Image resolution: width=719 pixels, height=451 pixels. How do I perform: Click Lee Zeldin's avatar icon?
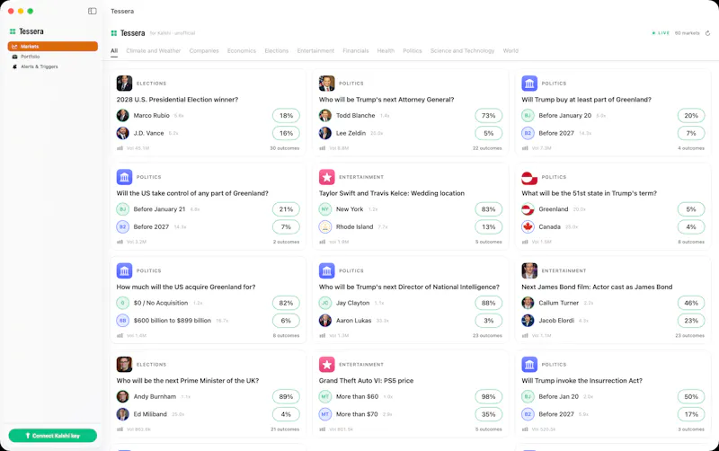pyautogui.click(x=325, y=133)
